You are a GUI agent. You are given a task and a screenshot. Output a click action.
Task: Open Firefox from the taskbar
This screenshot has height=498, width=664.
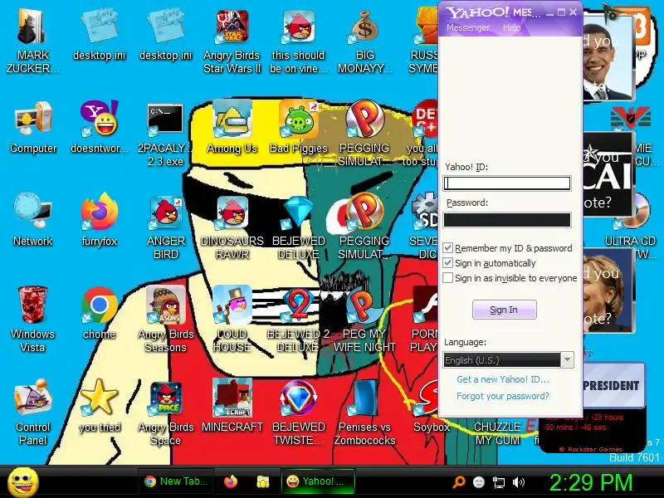(x=231, y=482)
